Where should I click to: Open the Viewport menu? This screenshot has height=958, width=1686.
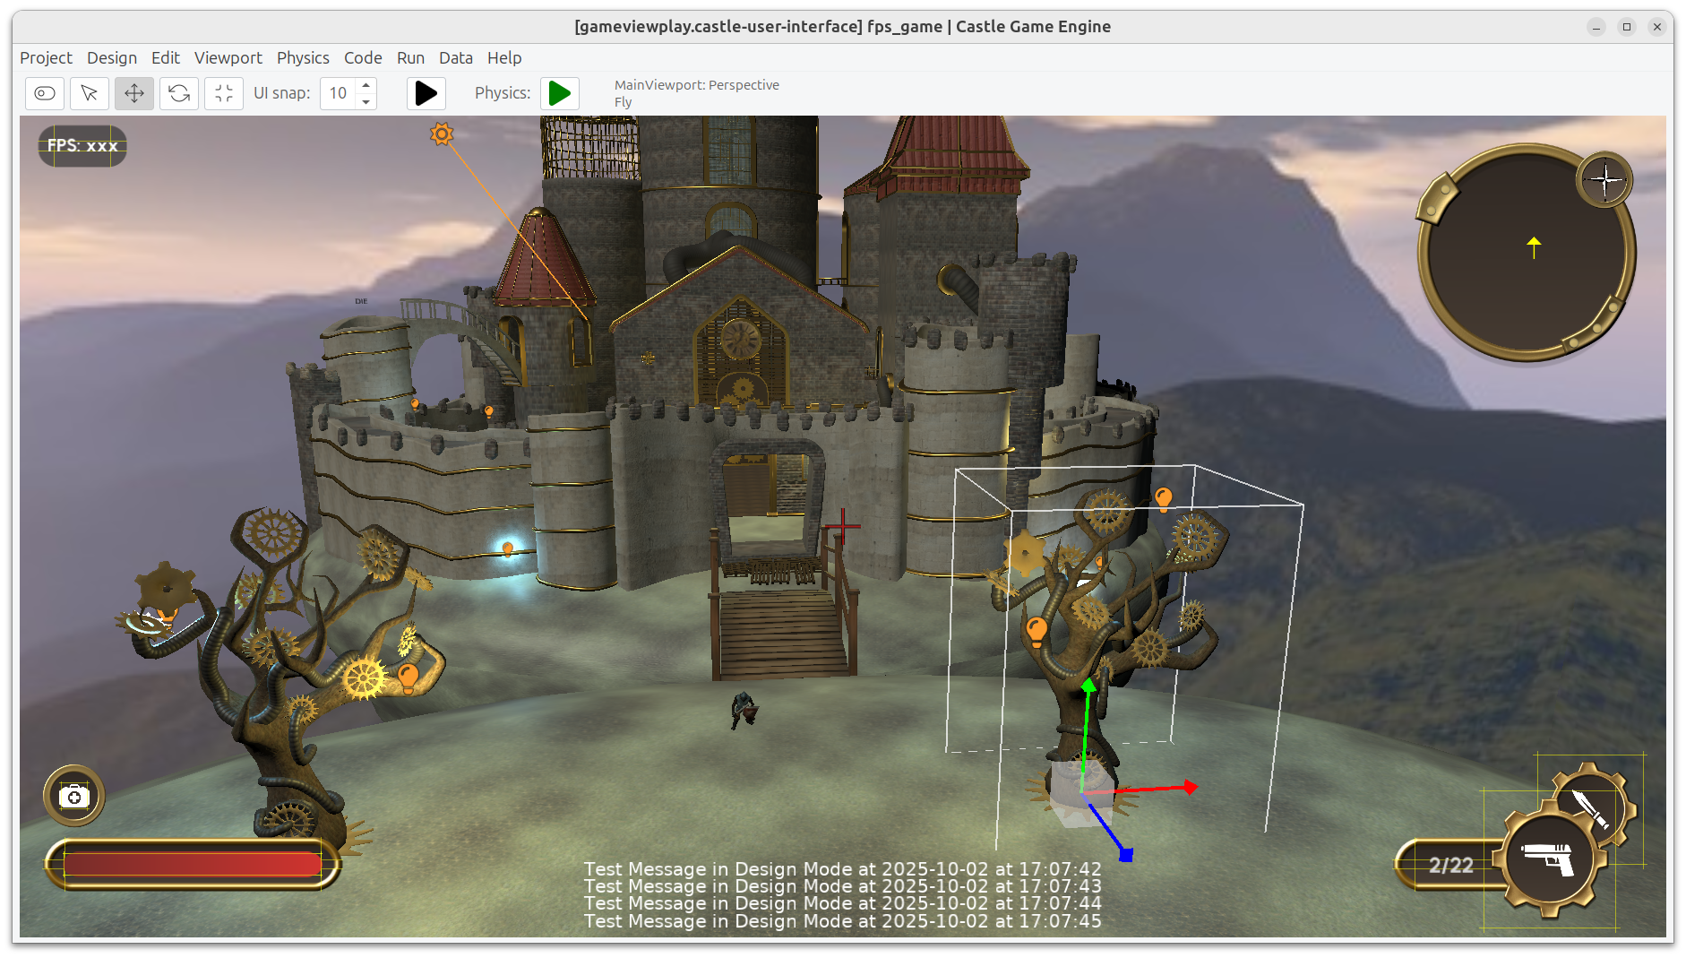tap(228, 57)
